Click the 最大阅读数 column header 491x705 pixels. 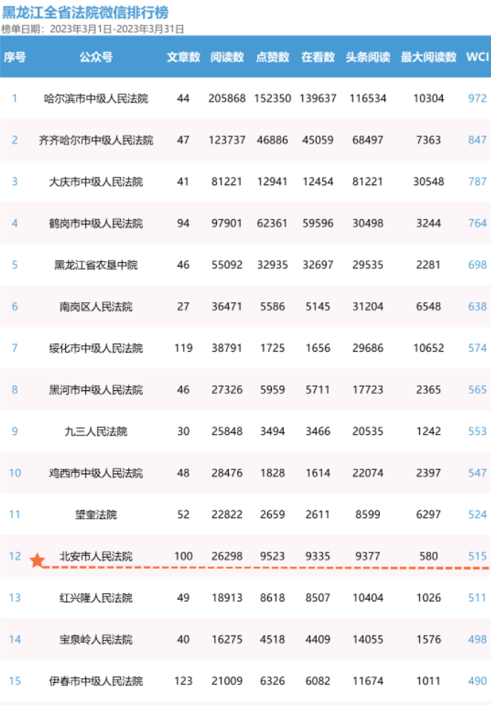pyautogui.click(x=429, y=57)
